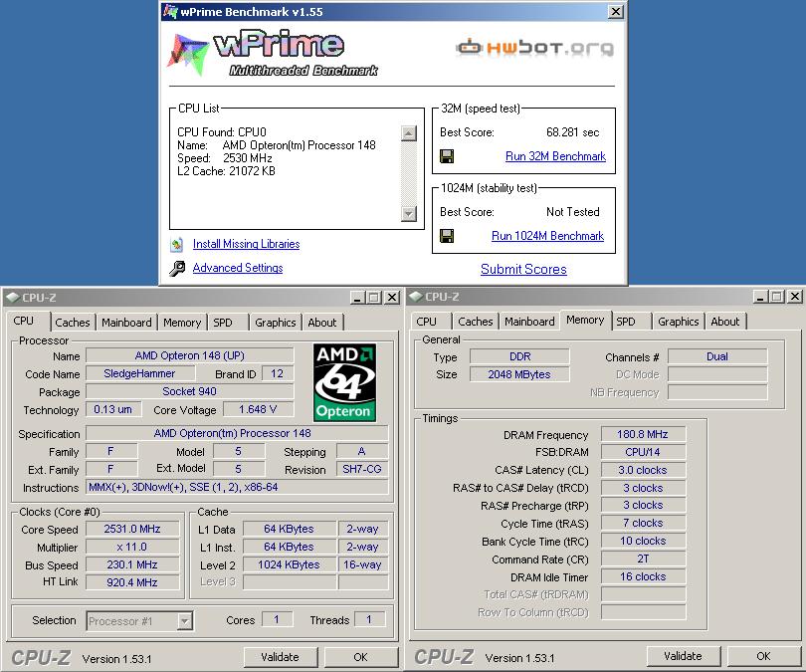Close the wPrime Benchmark window

click(616, 11)
